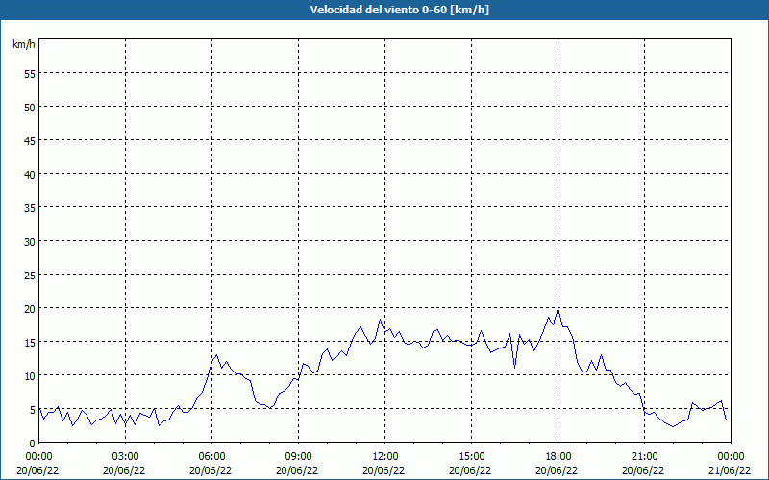Pick the '15:00' x-axis label
Viewport: 769px width, 480px height.
point(471,457)
